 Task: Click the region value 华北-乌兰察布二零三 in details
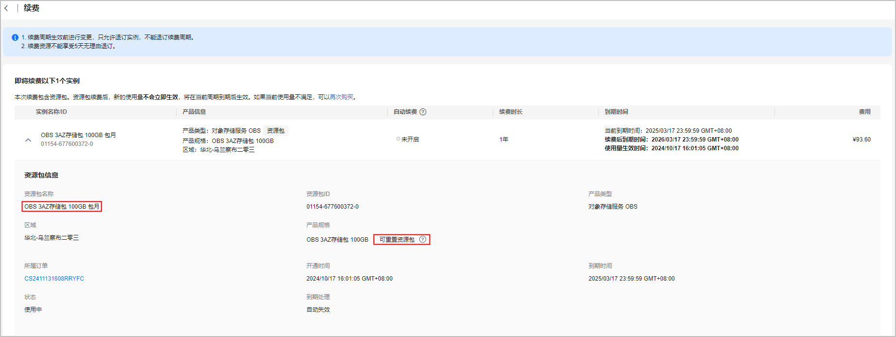[x=52, y=238]
